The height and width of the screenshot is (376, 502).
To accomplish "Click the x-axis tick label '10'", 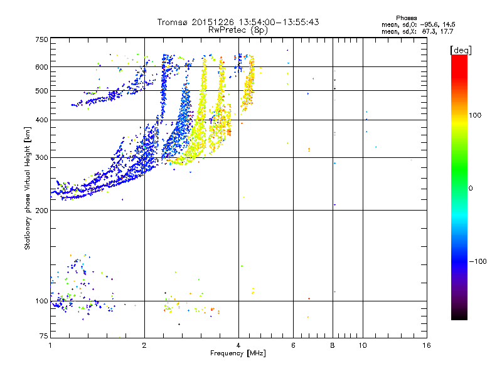I will point(363,345).
